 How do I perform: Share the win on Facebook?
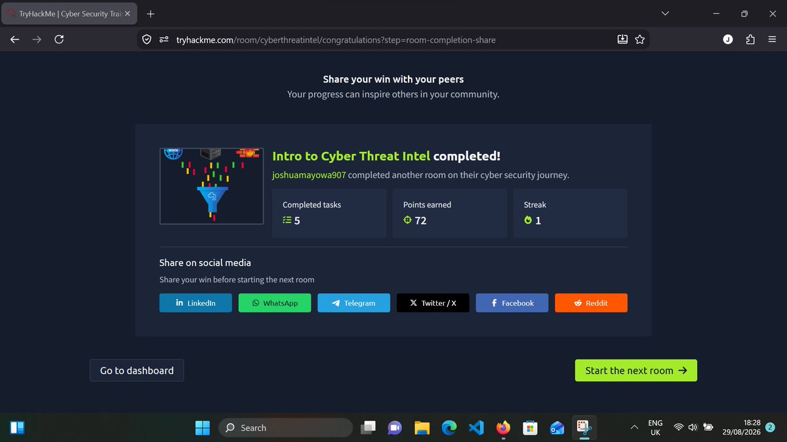pyautogui.click(x=512, y=303)
